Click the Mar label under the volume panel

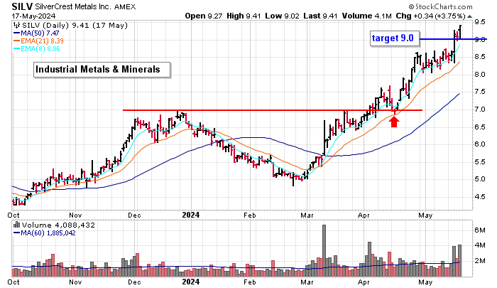pyautogui.click(x=307, y=282)
